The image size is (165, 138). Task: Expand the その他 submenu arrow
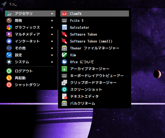click(x=52, y=48)
